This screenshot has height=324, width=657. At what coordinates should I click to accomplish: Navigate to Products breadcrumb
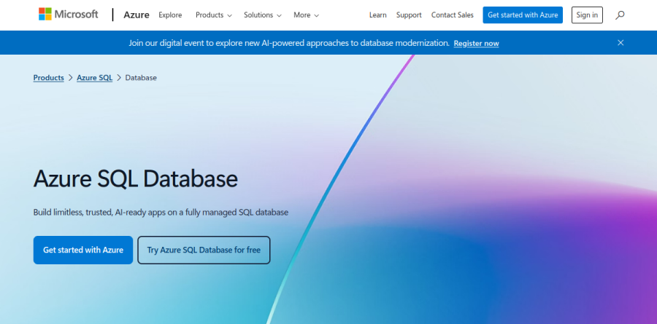(49, 78)
